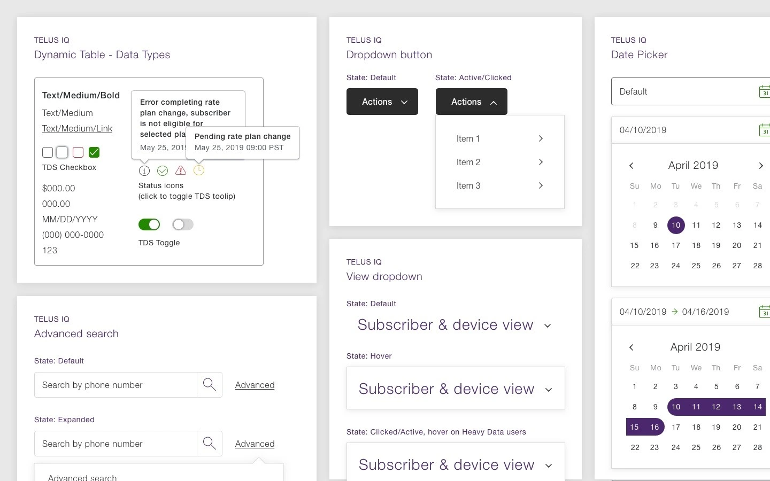This screenshot has height=481, width=770.
Task: Click the search magnifier in the default search field
Action: pos(209,385)
